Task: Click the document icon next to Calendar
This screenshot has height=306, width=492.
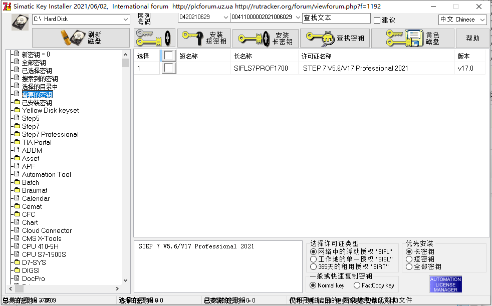Action: (x=17, y=198)
